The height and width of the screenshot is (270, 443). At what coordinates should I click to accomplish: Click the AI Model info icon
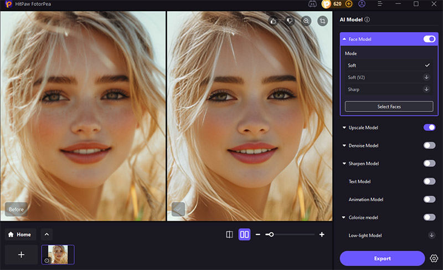click(x=367, y=19)
